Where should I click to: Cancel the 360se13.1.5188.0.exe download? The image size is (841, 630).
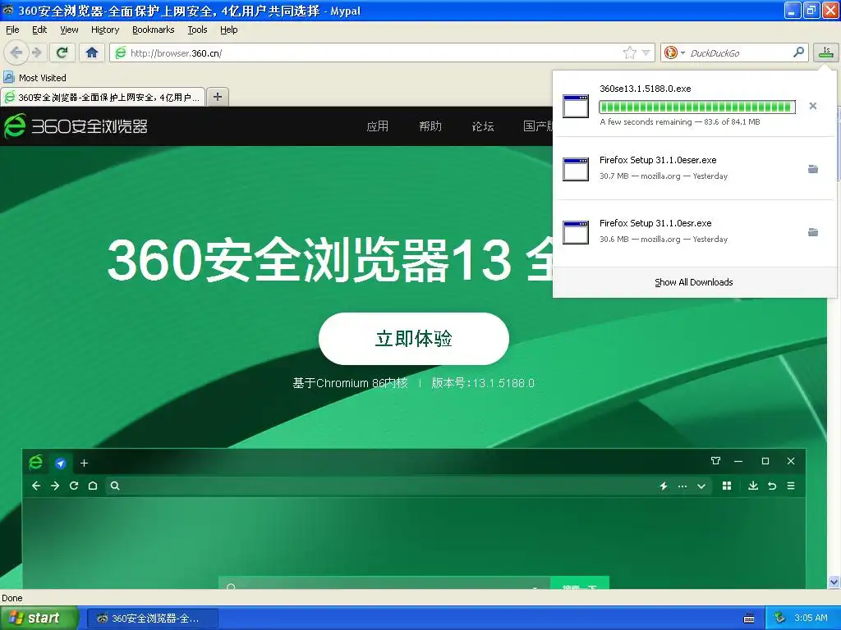(x=813, y=106)
